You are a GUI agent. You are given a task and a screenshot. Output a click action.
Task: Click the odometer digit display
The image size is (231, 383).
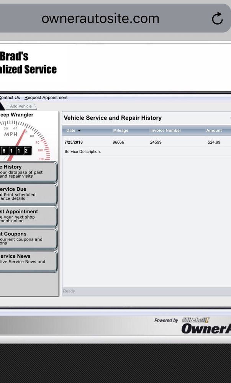pos(15,151)
